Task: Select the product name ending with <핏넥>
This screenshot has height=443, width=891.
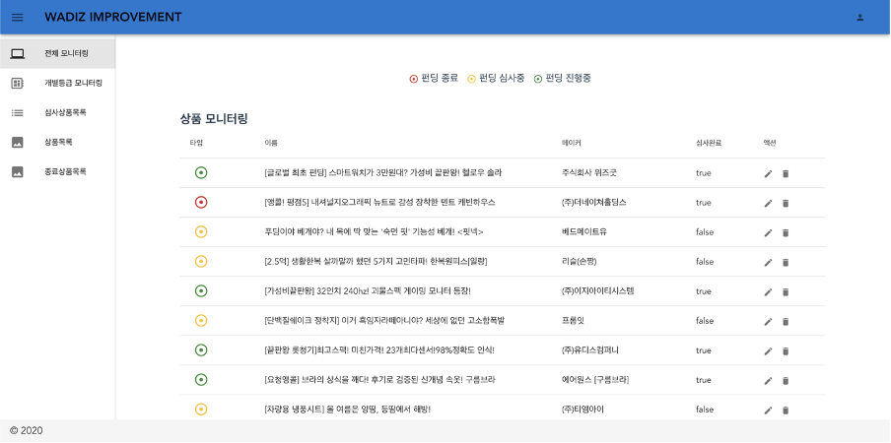Action: coord(374,232)
